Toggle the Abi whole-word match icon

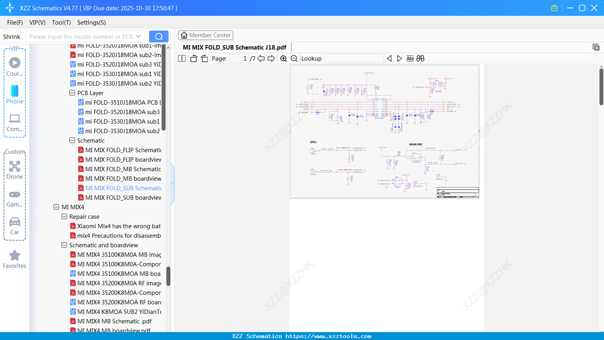click(410, 59)
